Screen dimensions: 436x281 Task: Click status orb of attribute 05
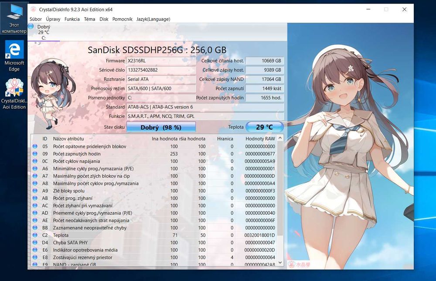35,146
